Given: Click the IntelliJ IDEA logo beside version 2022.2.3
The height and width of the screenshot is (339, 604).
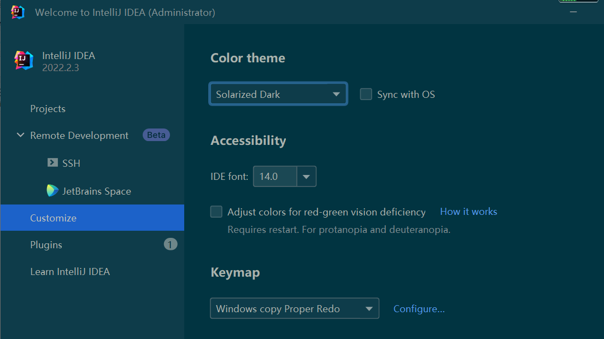Looking at the screenshot, I should (24, 61).
